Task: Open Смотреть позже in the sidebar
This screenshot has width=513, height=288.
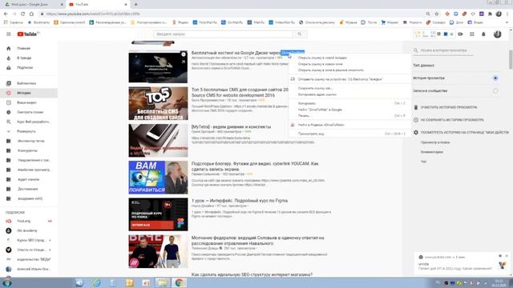Action: pyautogui.click(x=29, y=112)
